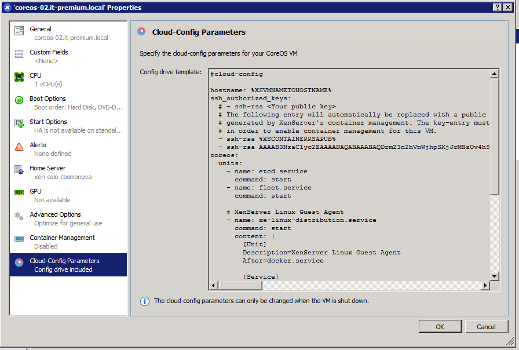Click the Advanced Options gears icon
The height and width of the screenshot is (350, 519).
click(x=19, y=216)
